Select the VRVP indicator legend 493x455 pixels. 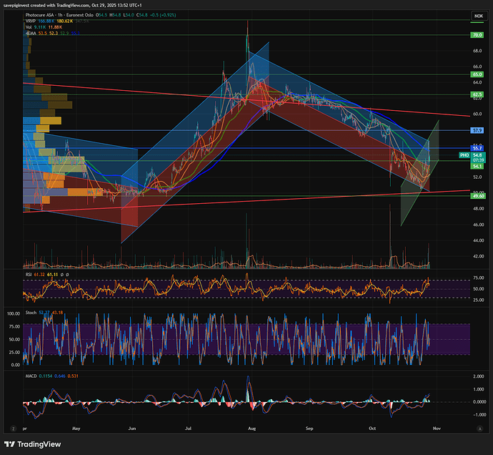pos(31,22)
